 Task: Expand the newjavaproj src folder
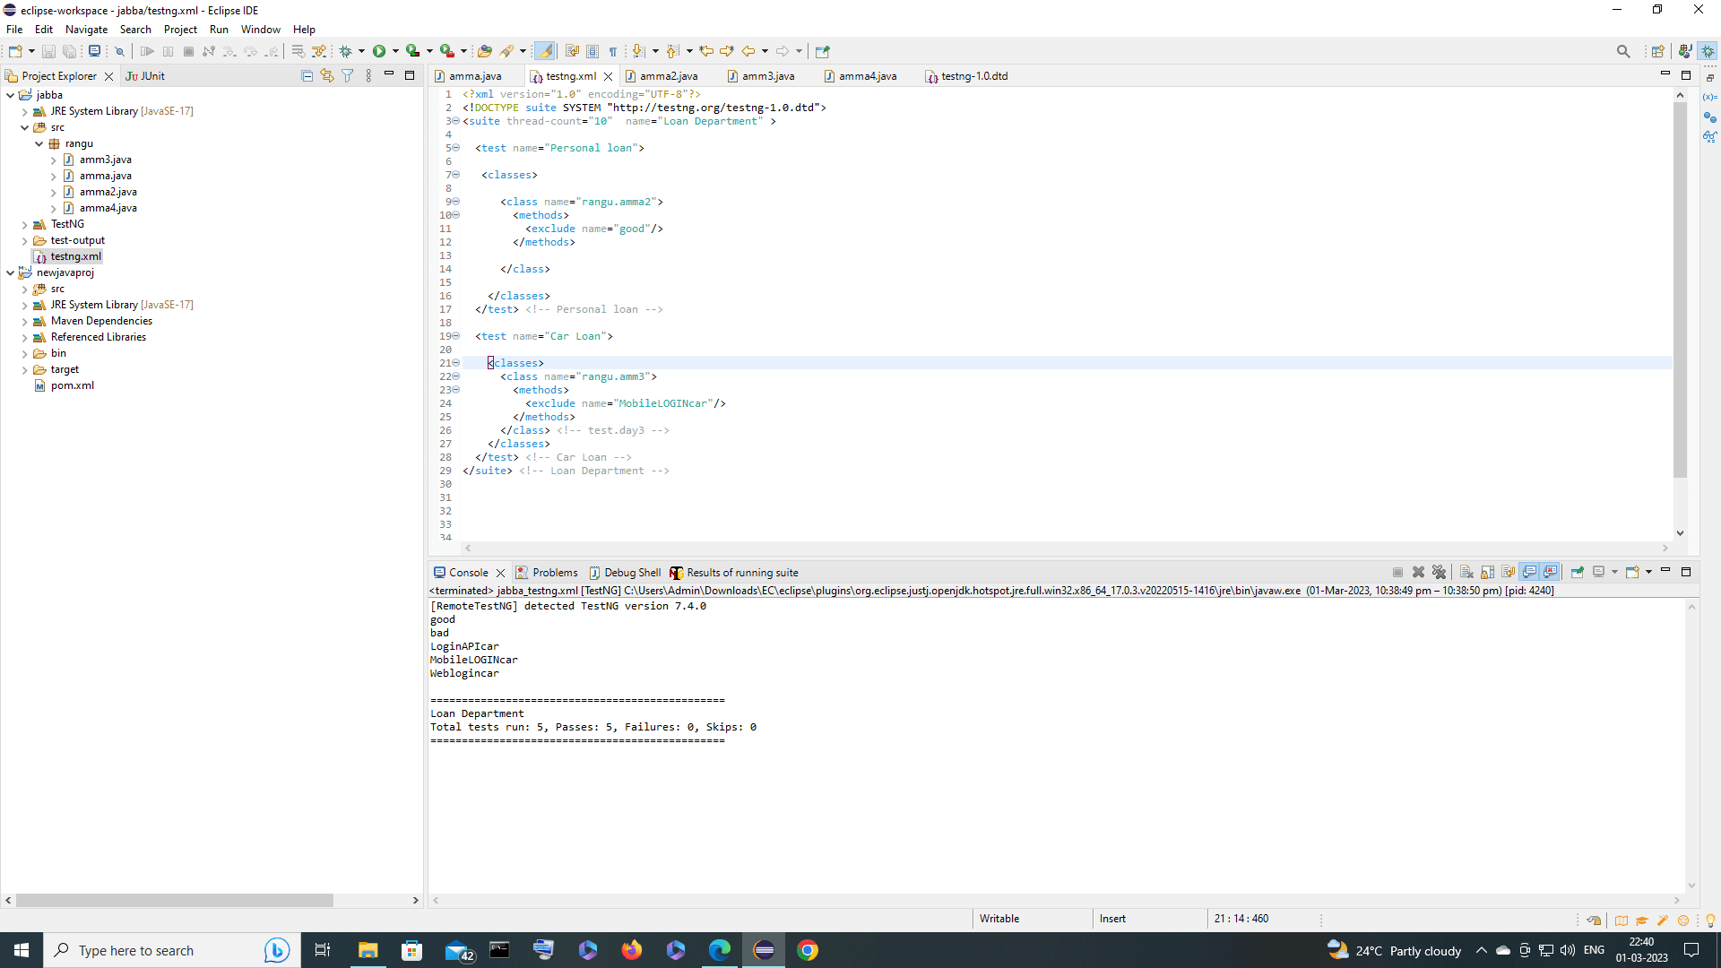[23, 289]
